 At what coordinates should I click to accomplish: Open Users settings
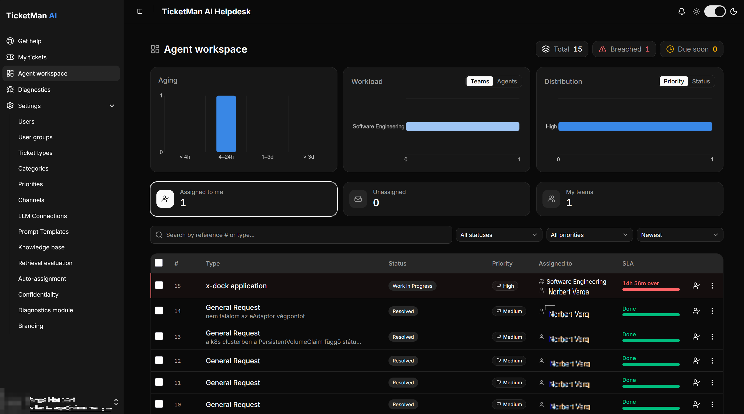pos(26,121)
